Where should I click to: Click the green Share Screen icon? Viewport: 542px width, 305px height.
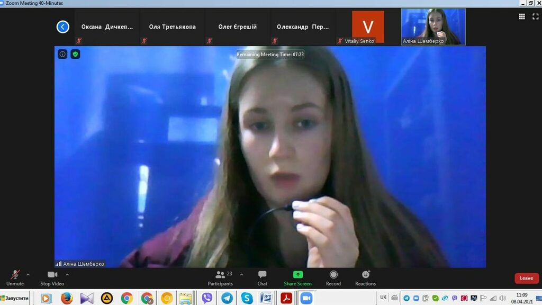[x=297, y=275]
